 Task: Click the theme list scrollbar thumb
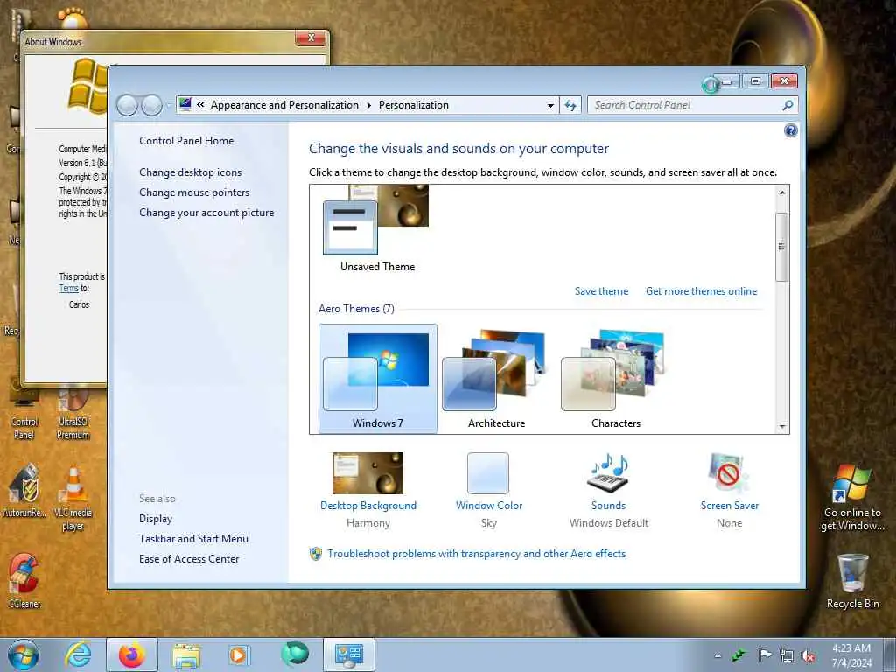click(x=781, y=246)
